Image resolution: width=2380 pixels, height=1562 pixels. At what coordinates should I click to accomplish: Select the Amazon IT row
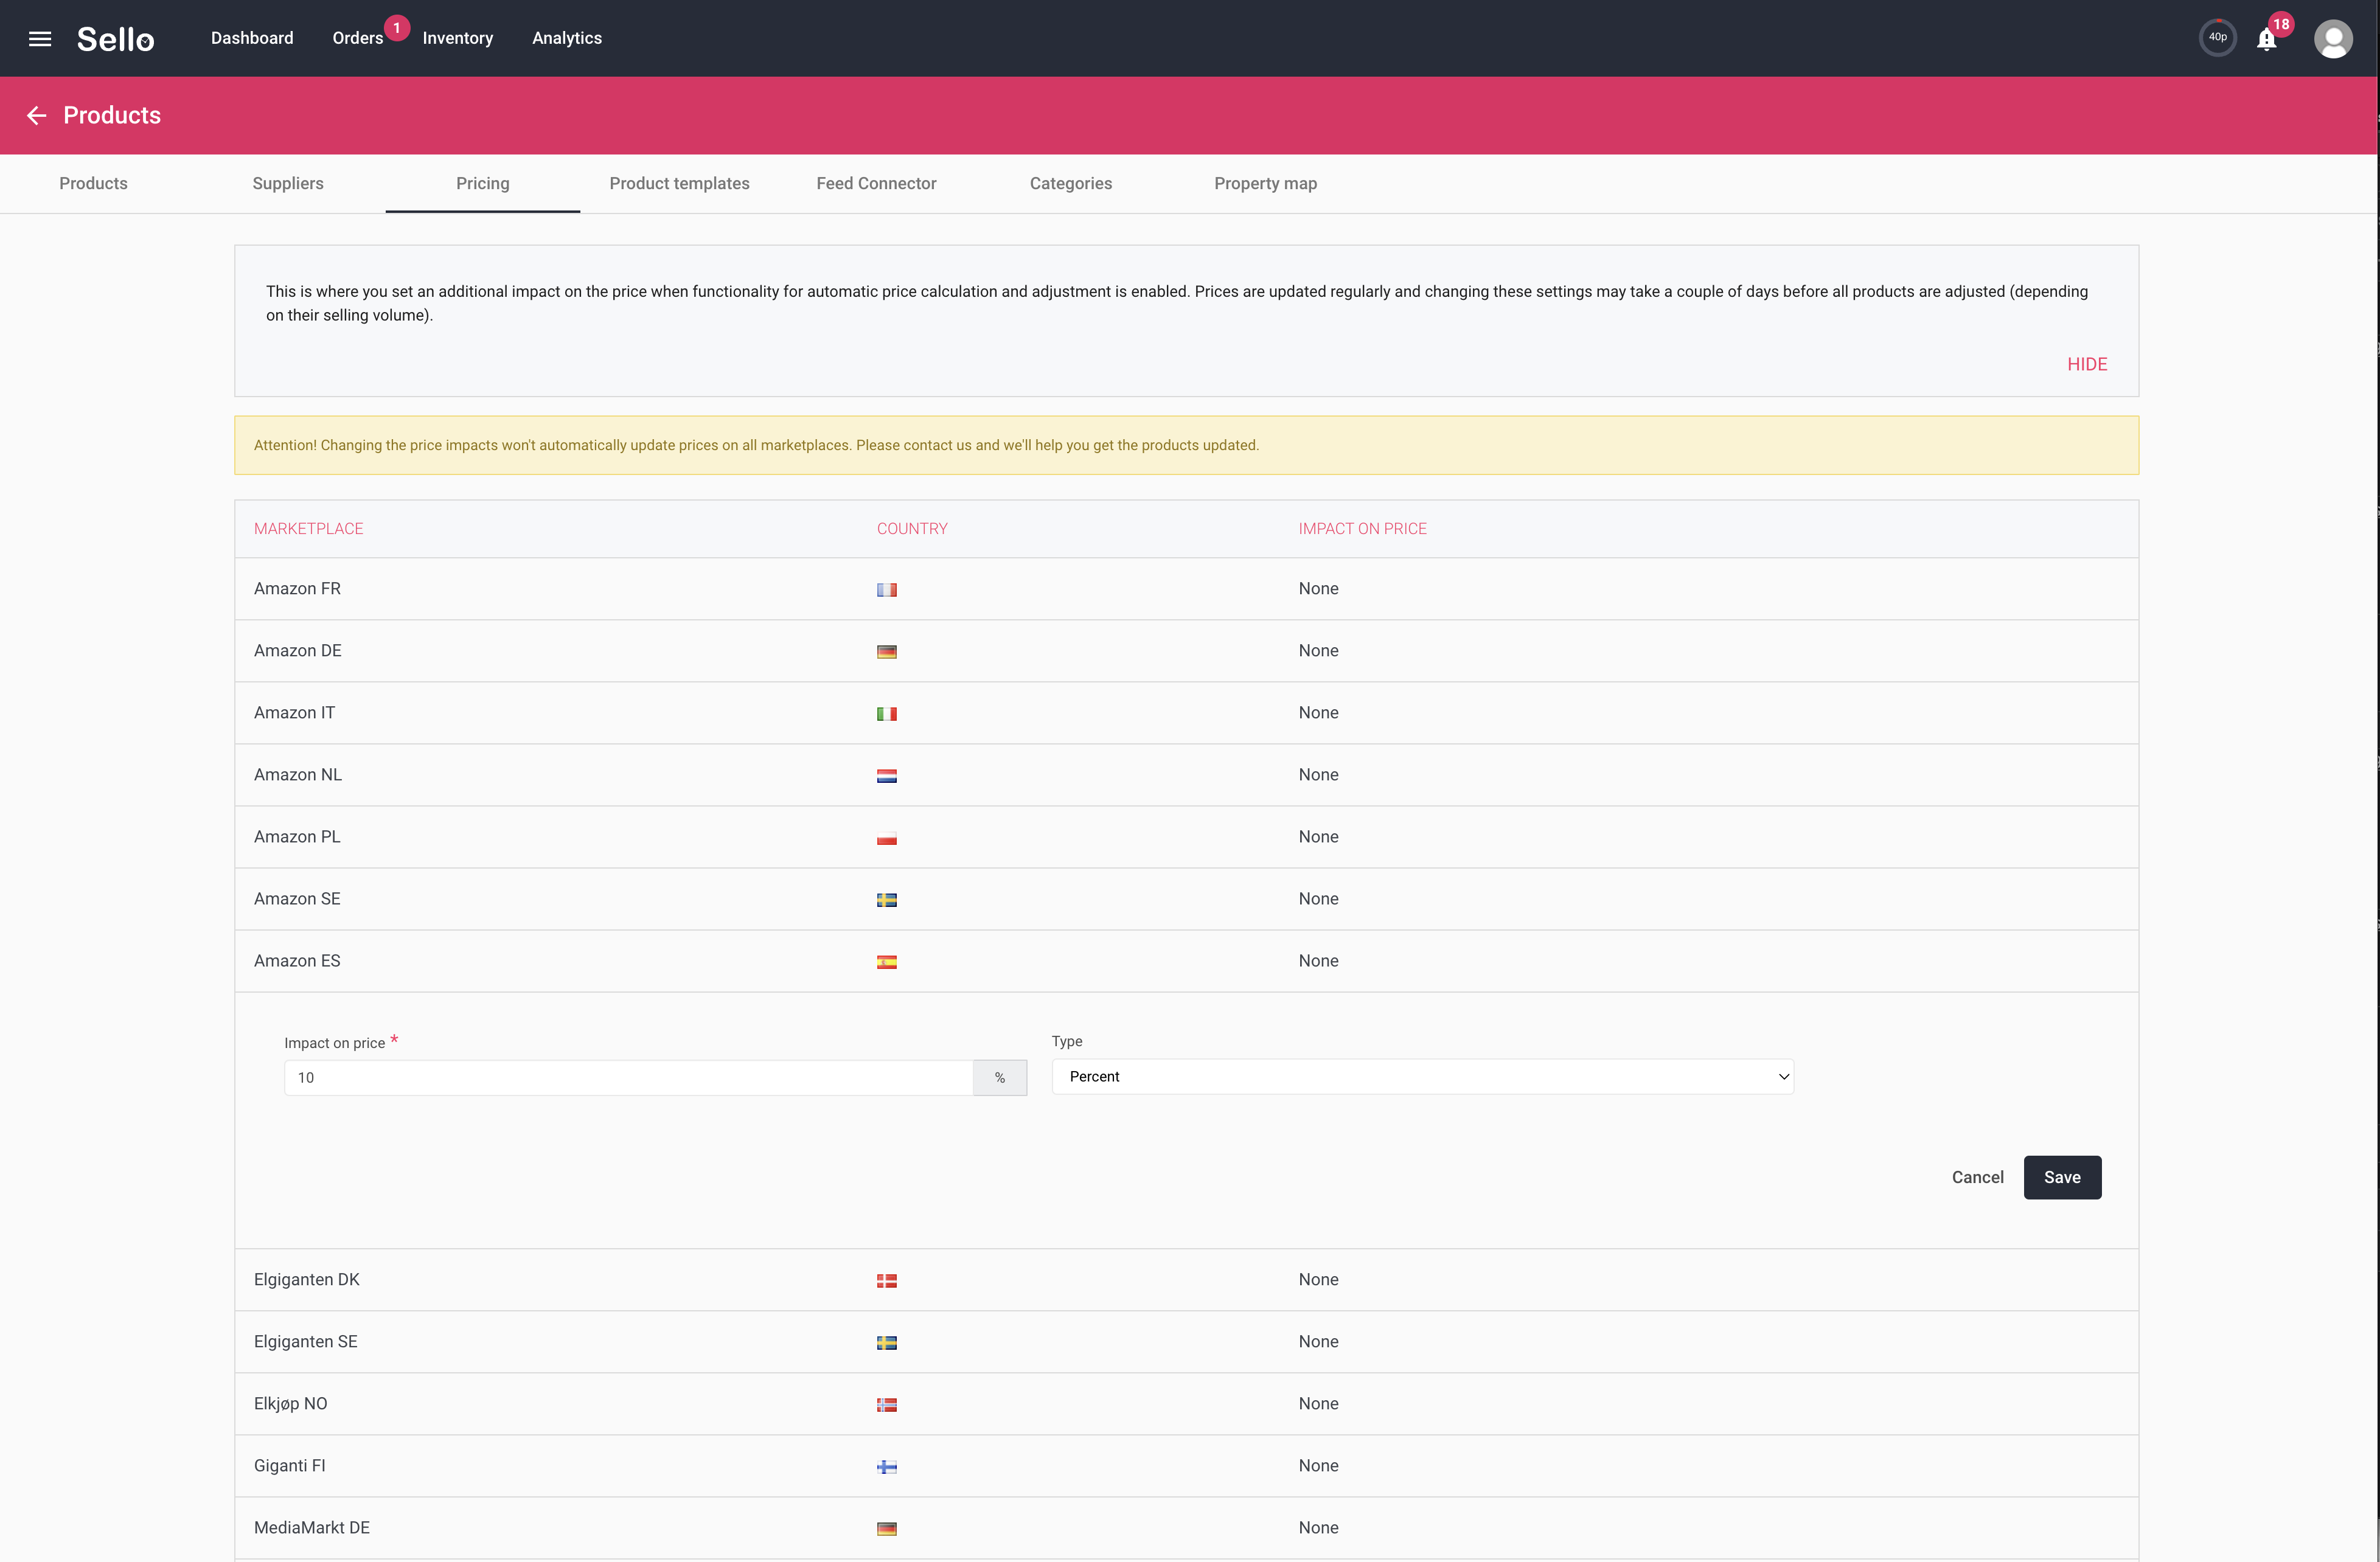[x=1186, y=713]
